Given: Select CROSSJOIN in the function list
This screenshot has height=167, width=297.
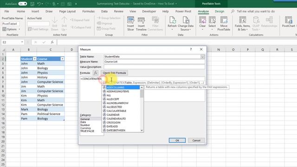Looking at the screenshot, I should point(121,122).
